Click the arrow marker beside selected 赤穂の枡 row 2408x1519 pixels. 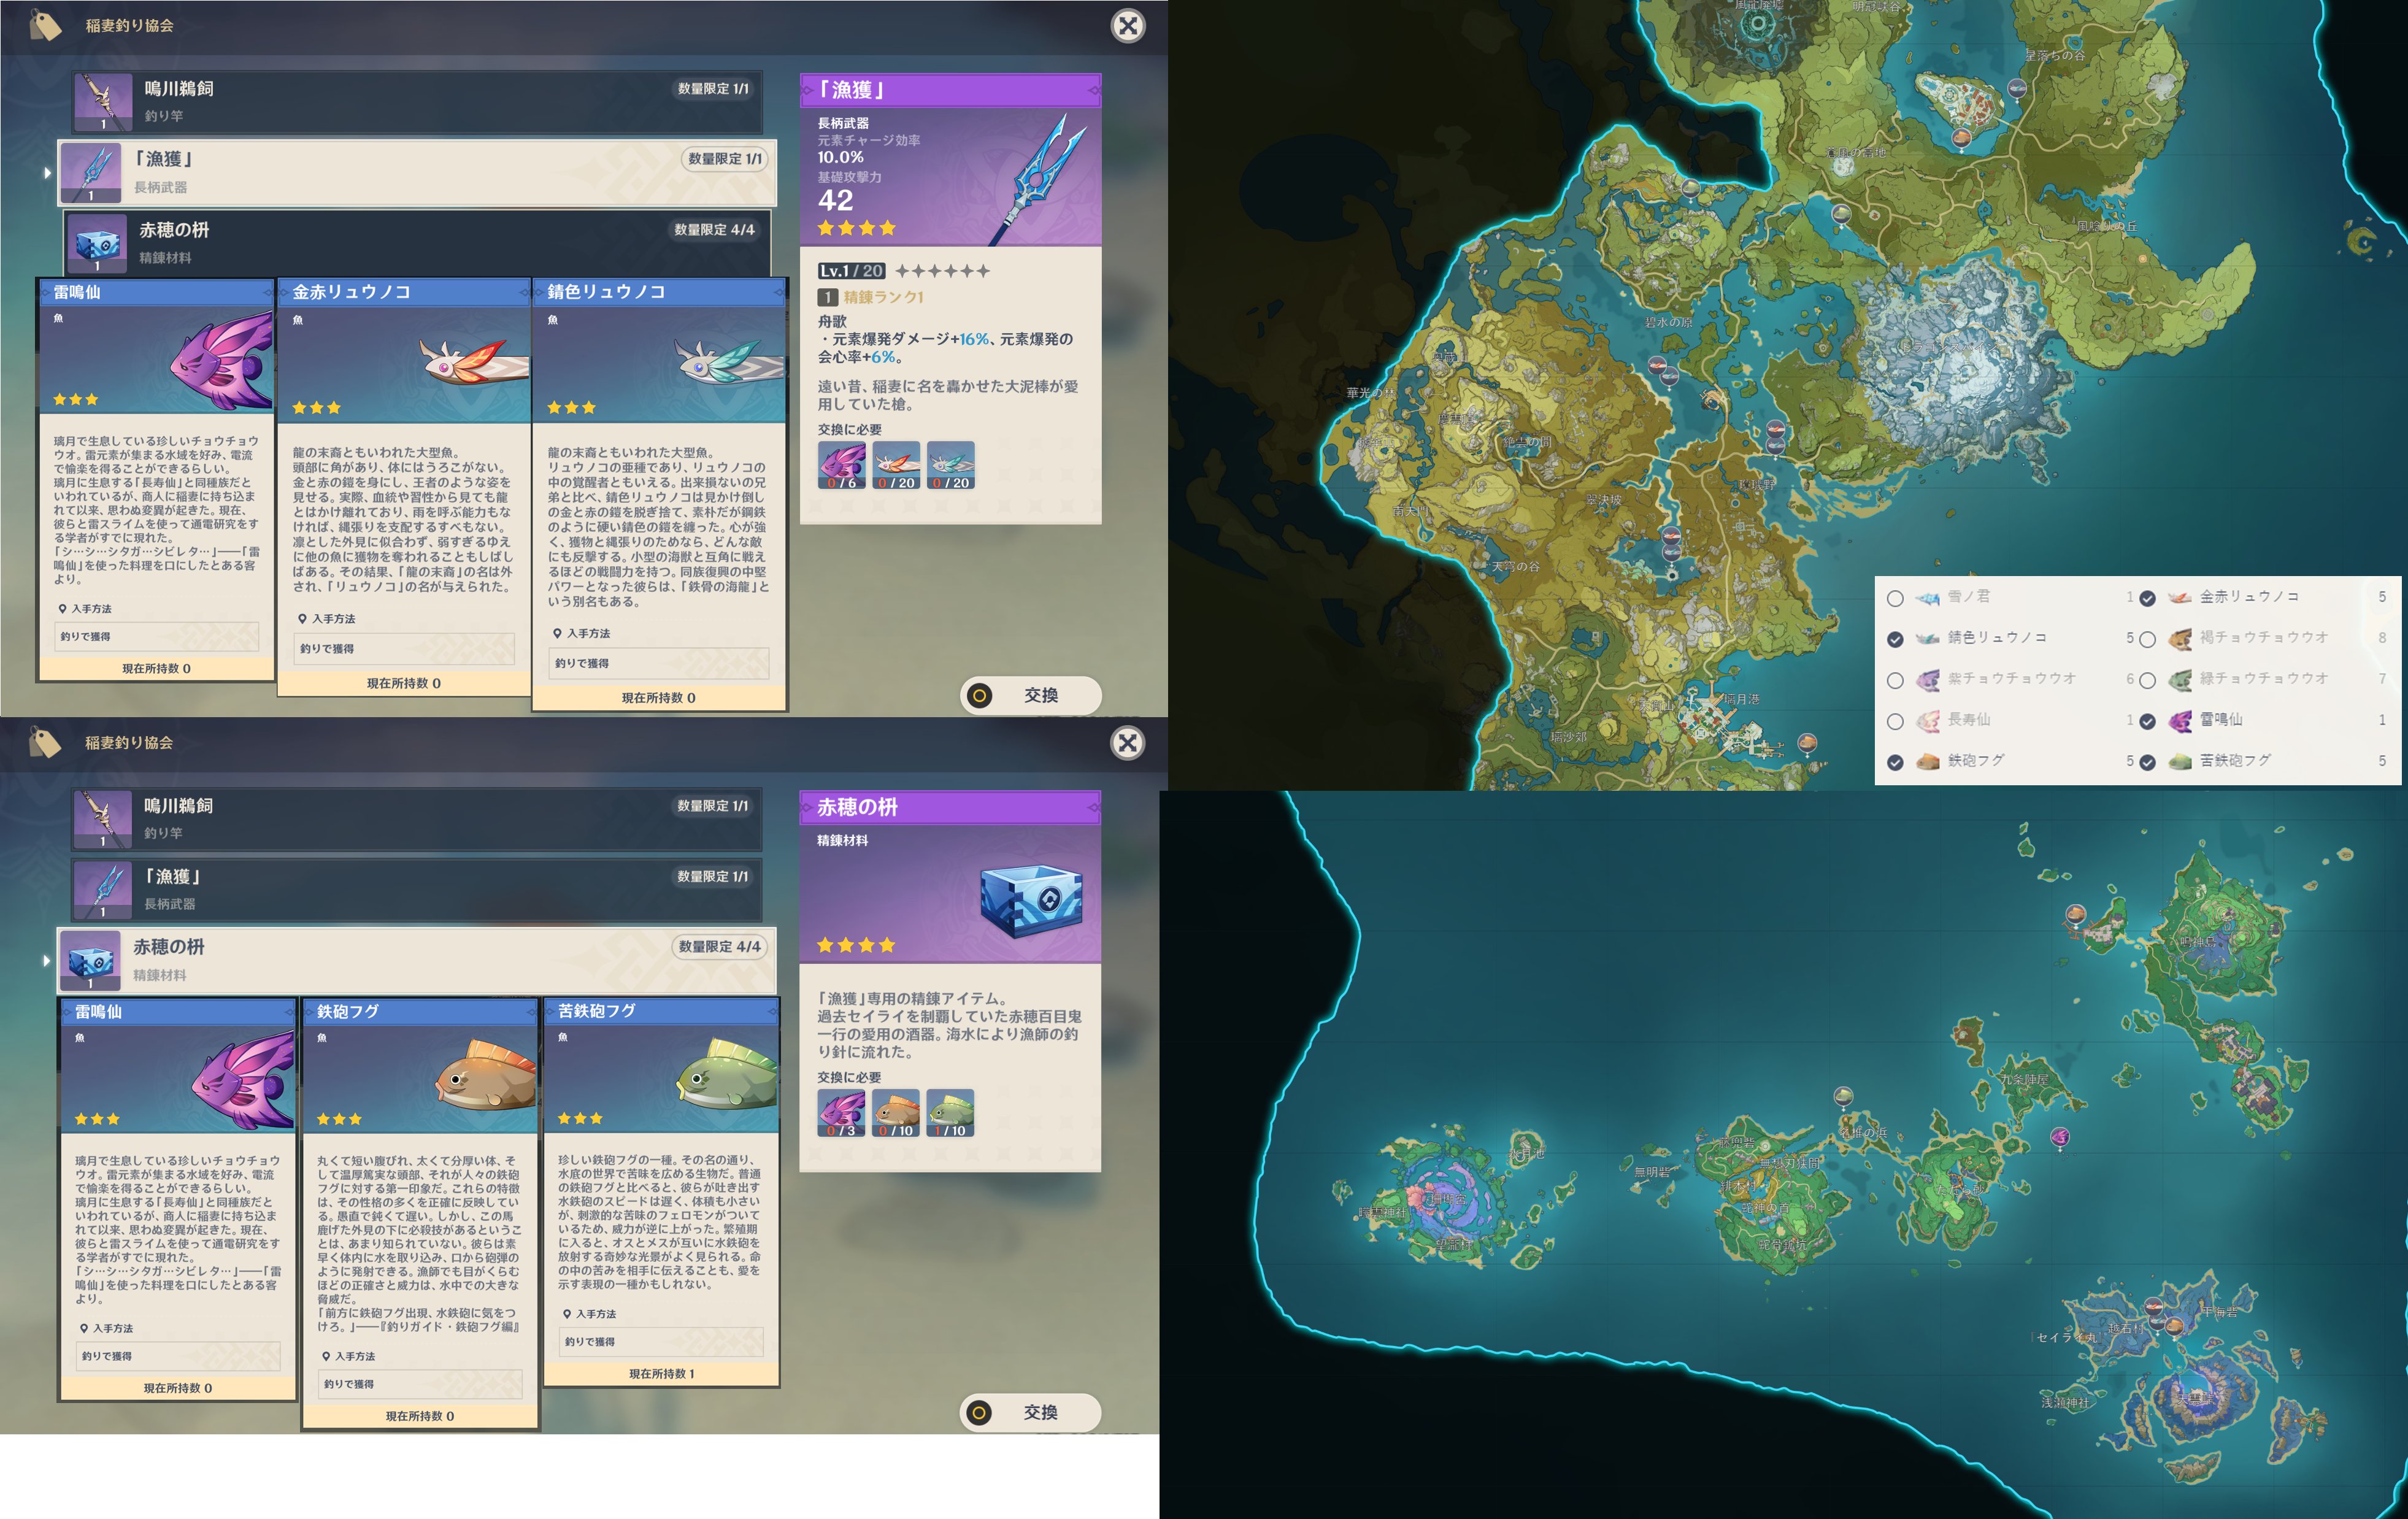click(47, 961)
